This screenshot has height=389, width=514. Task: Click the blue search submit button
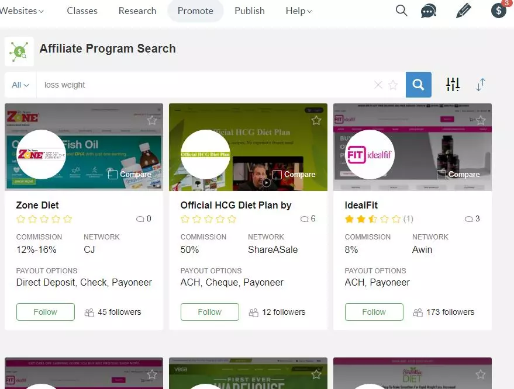tap(418, 85)
